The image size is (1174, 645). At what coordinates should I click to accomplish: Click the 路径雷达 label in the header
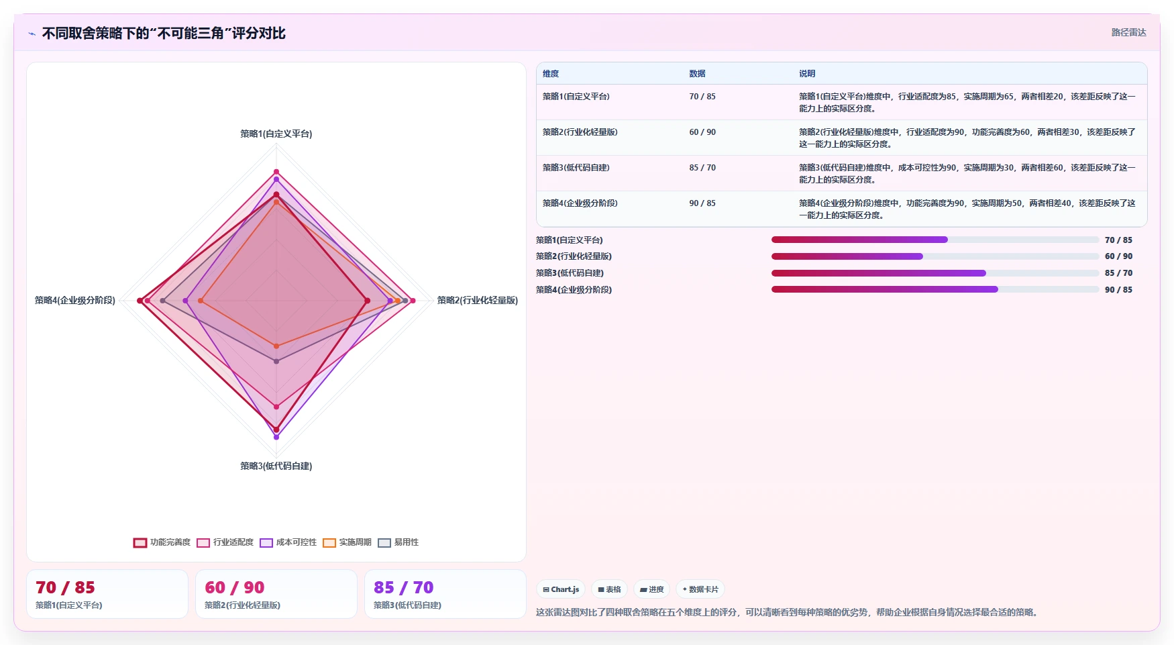(1128, 32)
